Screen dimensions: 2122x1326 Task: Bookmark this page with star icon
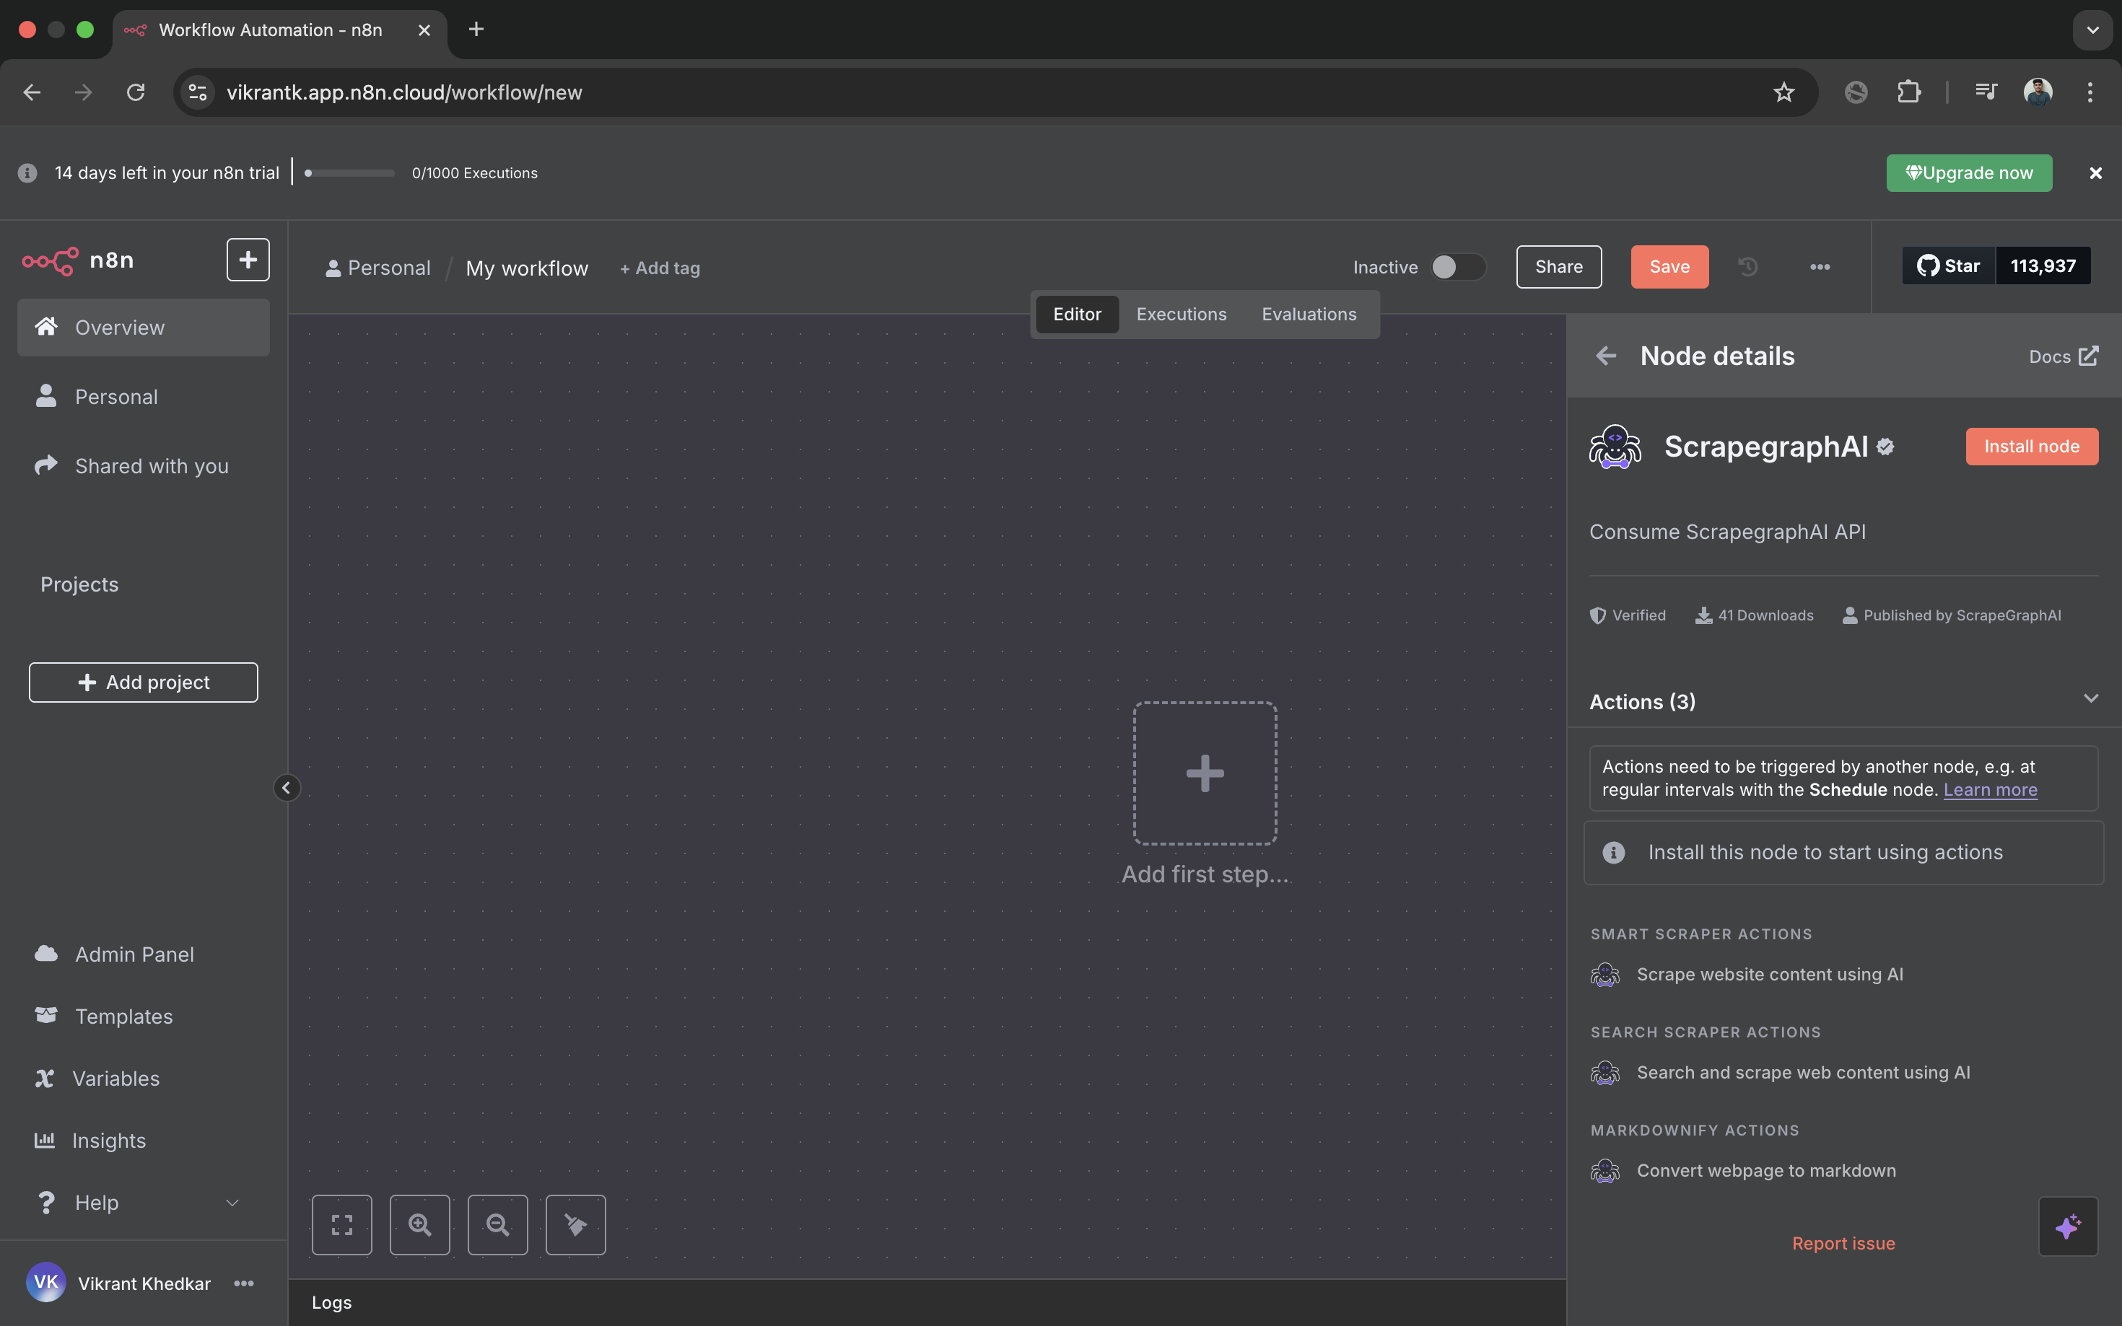pos(1783,92)
